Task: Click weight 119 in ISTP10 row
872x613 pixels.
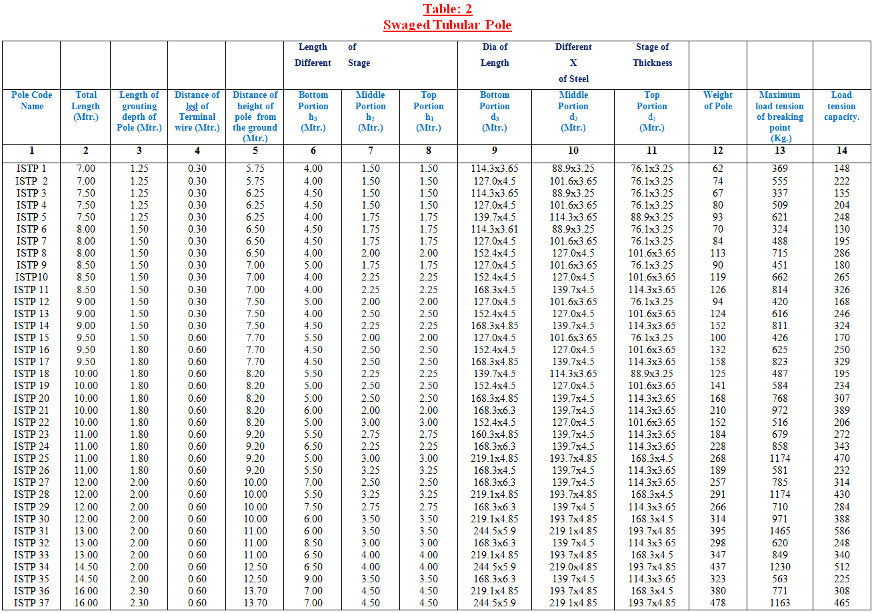Action: pos(718,277)
